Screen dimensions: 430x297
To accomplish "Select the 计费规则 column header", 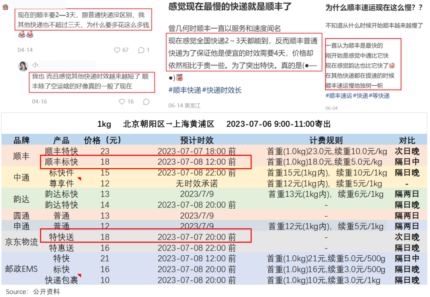I will coord(326,140).
